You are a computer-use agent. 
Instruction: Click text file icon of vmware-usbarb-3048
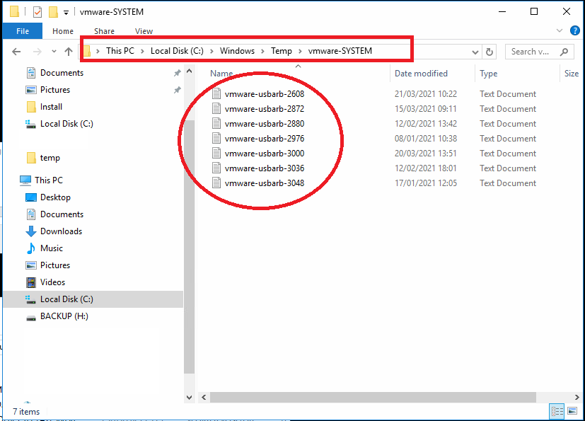point(216,183)
